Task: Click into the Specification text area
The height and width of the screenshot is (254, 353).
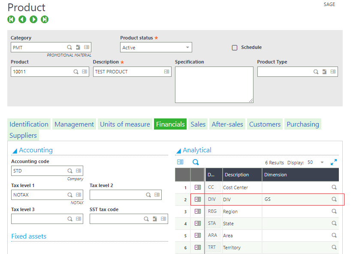Action: (x=214, y=85)
